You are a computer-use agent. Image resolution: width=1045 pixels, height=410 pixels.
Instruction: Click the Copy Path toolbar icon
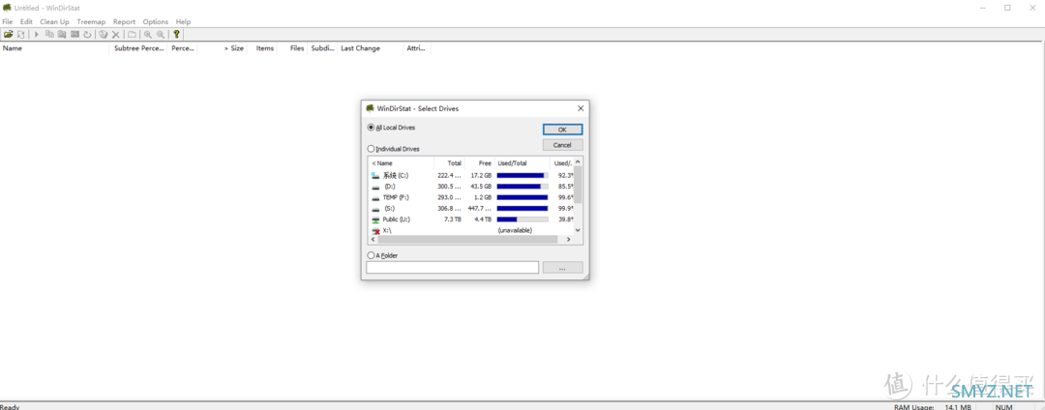(49, 34)
